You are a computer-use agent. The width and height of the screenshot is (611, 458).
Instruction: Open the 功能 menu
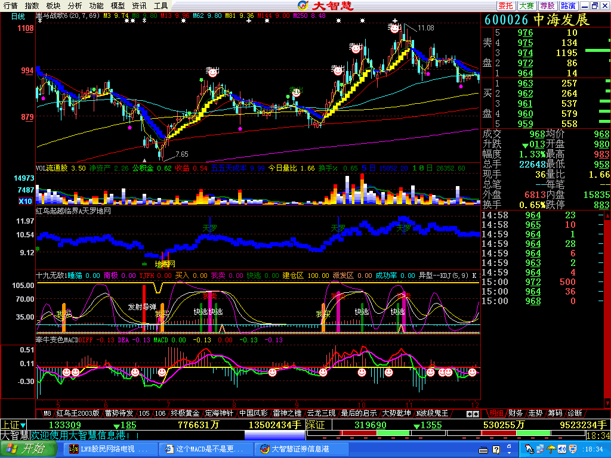pos(96,5)
